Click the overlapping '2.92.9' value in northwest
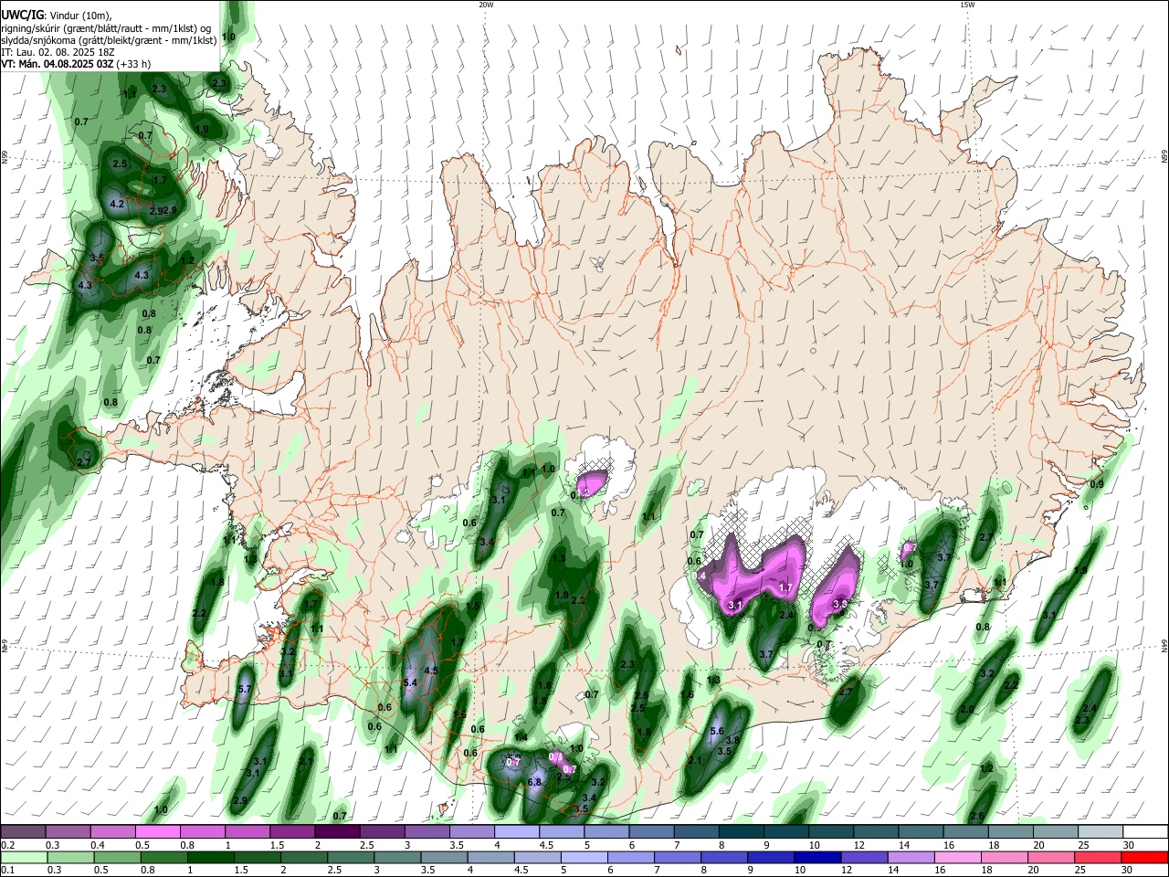The height and width of the screenshot is (877, 1169). click(x=163, y=211)
